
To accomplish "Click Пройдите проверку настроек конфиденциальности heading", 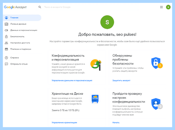I will (x=129, y=98).
